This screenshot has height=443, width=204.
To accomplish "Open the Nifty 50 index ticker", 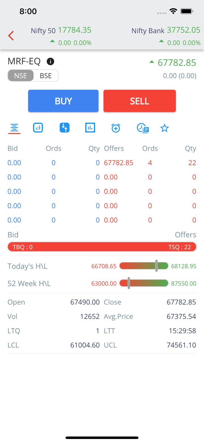I will point(61,36).
